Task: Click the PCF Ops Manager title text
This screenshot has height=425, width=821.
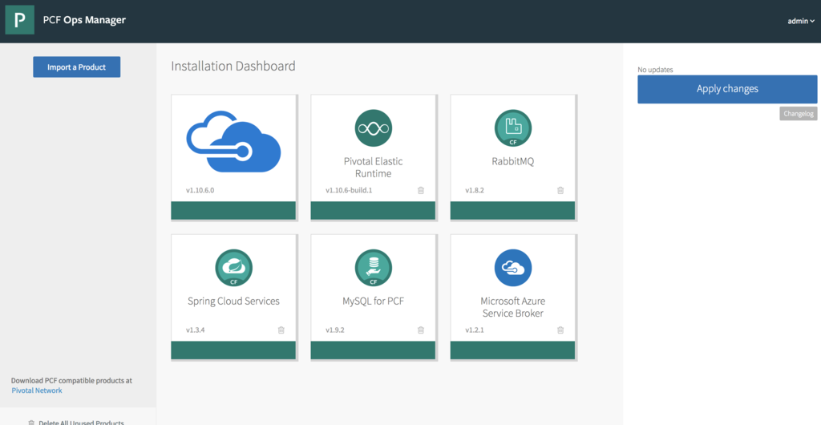Action: click(84, 20)
